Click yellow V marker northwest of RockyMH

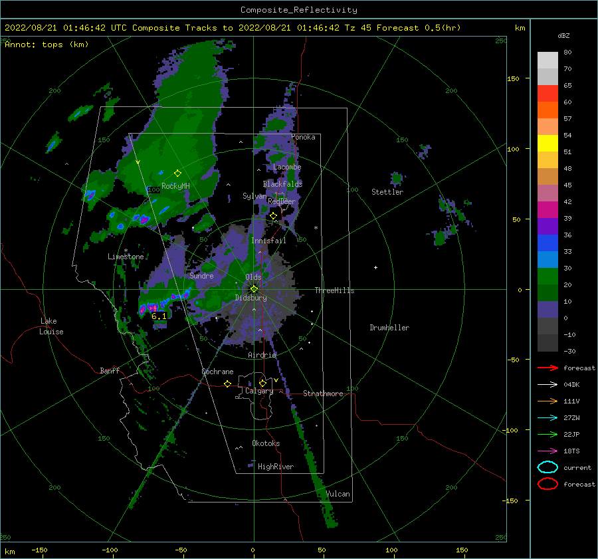pyautogui.click(x=138, y=162)
